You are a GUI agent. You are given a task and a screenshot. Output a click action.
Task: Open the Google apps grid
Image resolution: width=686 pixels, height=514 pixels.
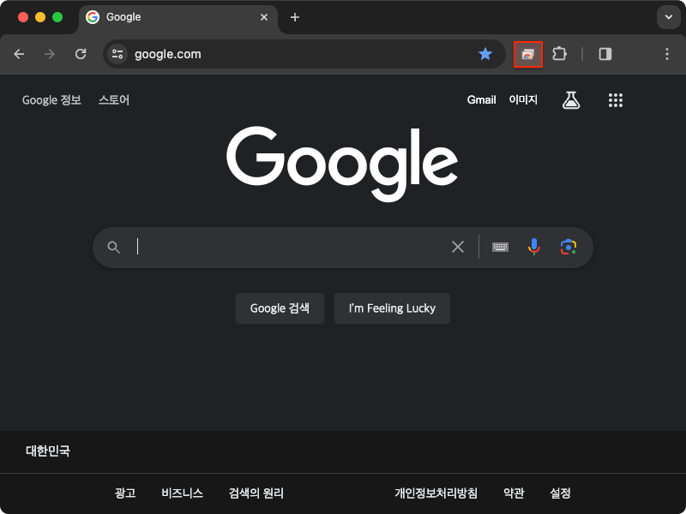click(616, 99)
